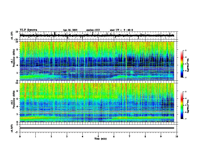199x153 pixels.
Task: Click the ch.2 color bar "log(PSD)" label
Action: [188, 106]
